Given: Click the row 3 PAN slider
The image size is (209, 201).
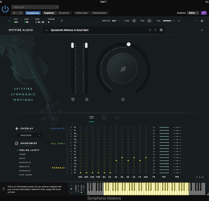Looking at the screenshot, I should [x=177, y=173].
